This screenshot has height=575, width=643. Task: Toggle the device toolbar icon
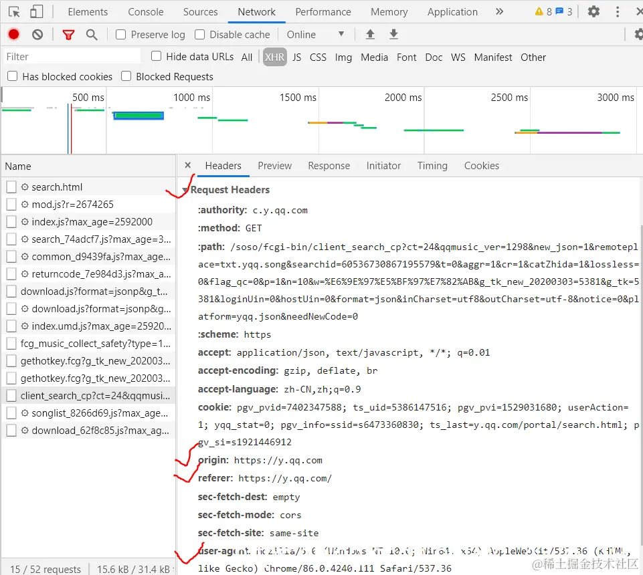pyautogui.click(x=37, y=12)
